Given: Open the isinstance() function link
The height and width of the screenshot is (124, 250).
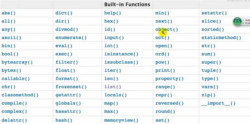Looking at the screenshot, I should click(x=121, y=54).
